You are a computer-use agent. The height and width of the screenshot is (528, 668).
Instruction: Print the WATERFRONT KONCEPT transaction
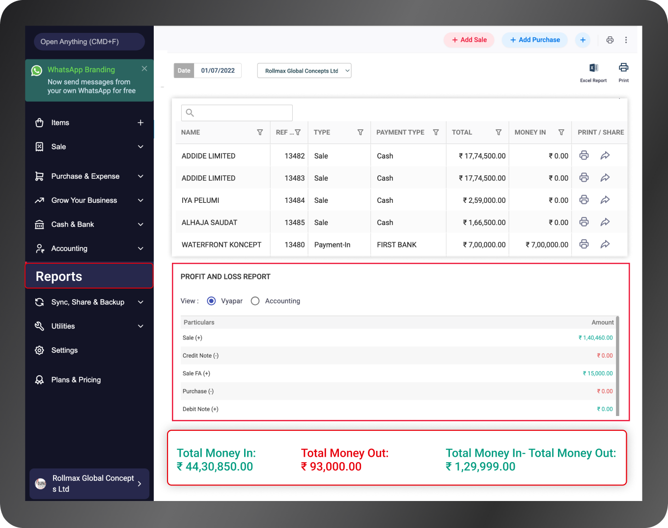tap(584, 244)
